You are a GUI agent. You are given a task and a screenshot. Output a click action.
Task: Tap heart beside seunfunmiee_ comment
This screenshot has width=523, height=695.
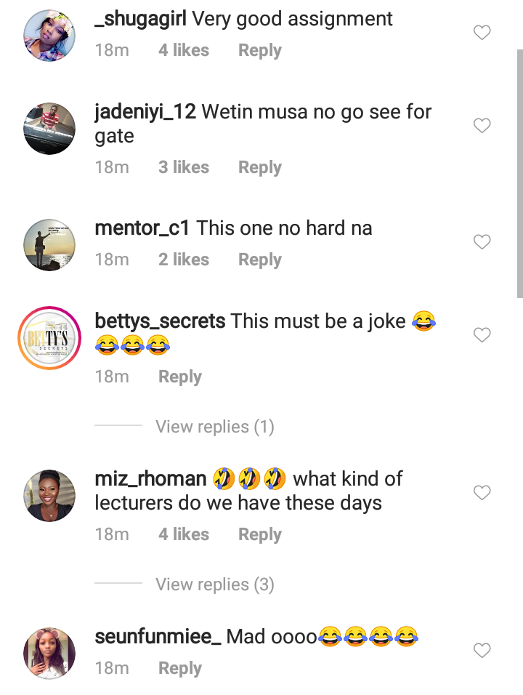click(x=482, y=650)
